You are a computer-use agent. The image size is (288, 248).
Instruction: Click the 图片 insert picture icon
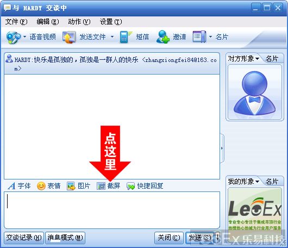(x=78, y=186)
